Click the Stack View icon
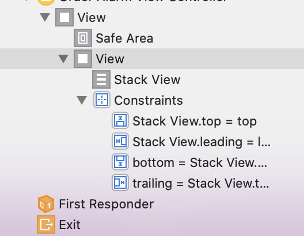 (x=101, y=79)
